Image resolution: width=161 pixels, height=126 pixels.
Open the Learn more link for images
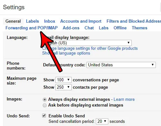[x=124, y=99]
